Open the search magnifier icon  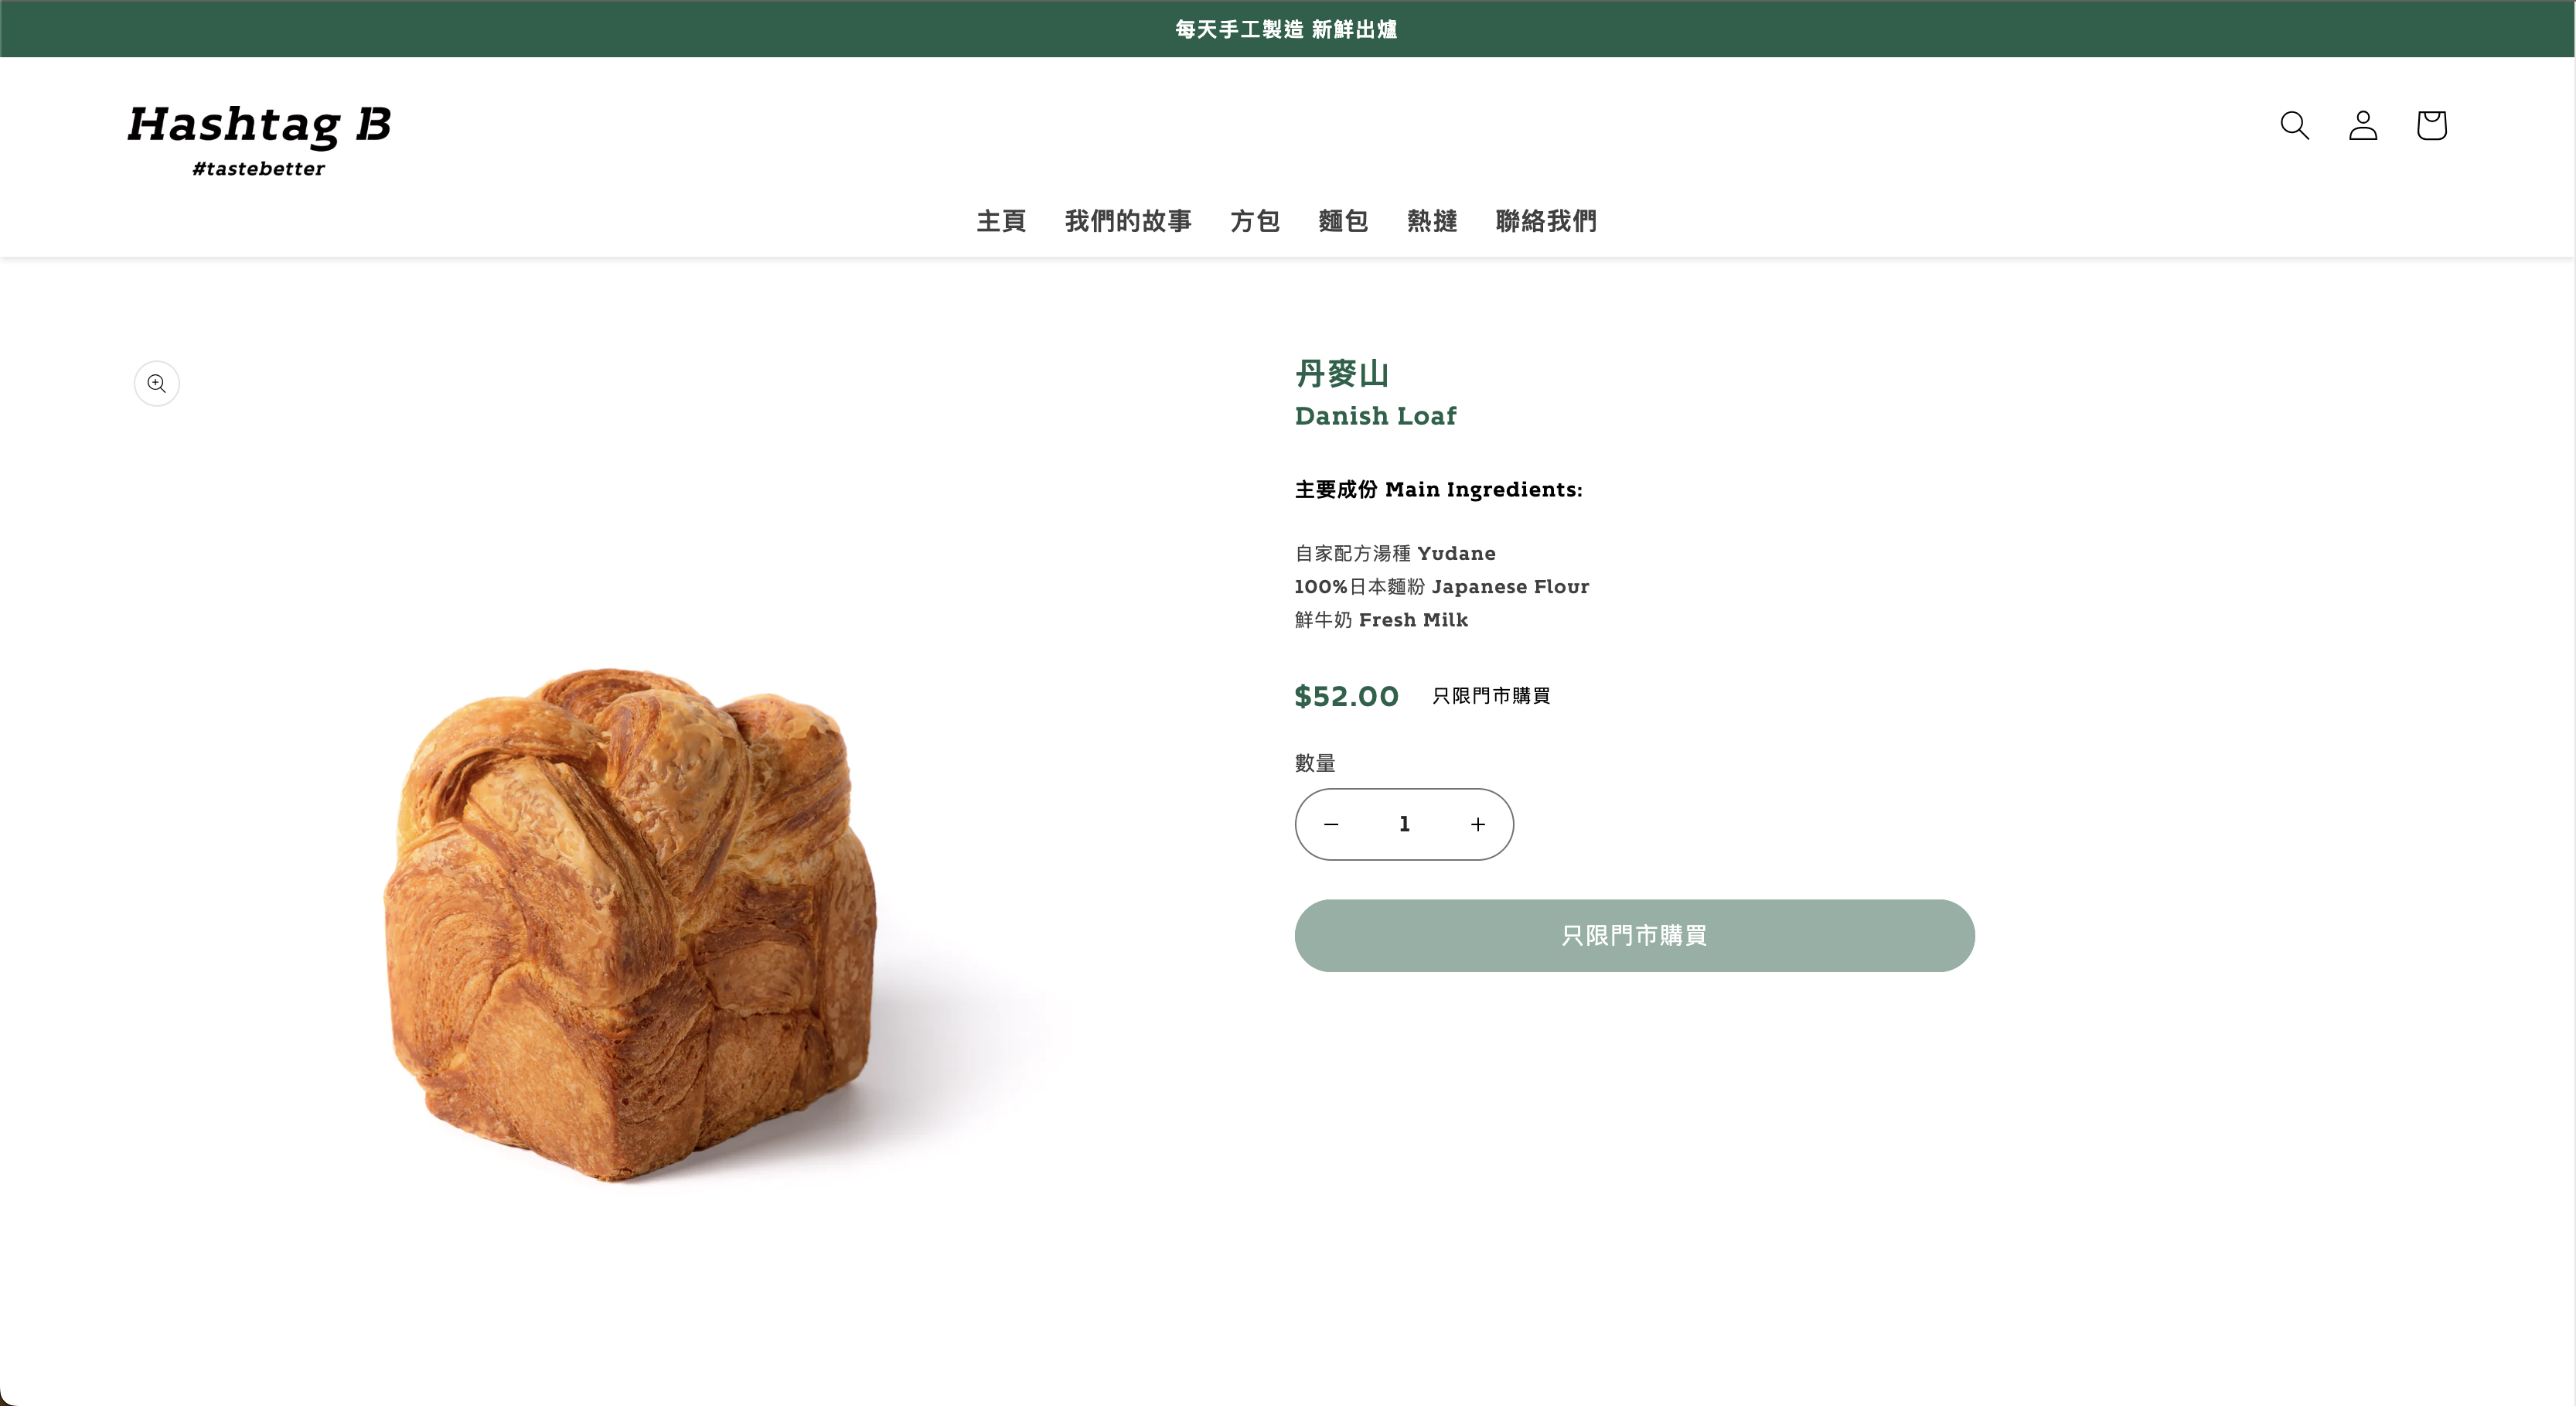(2294, 125)
